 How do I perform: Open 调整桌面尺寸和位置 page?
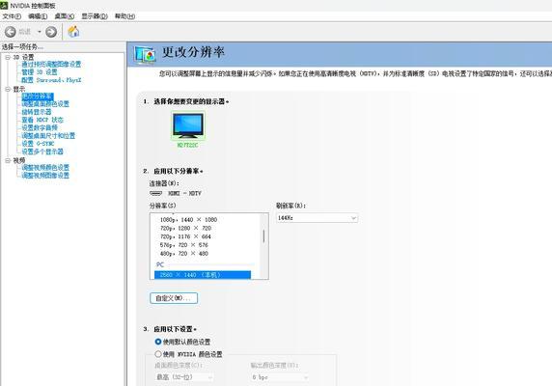[48, 136]
